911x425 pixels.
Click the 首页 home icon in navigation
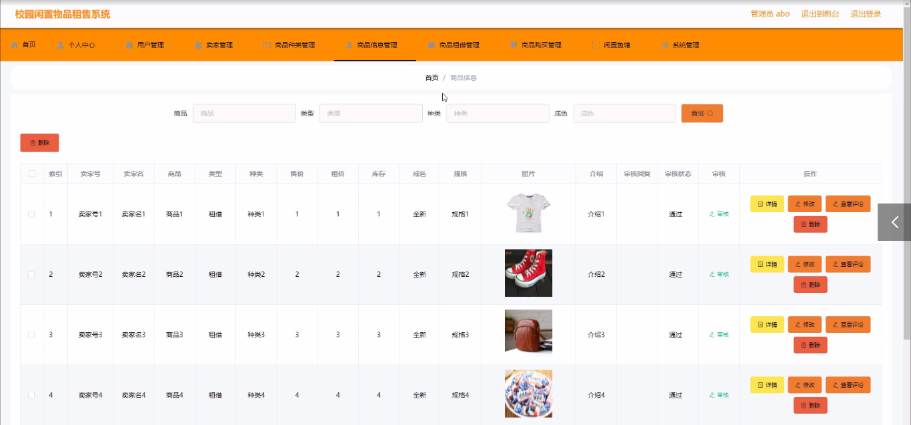pyautogui.click(x=15, y=45)
